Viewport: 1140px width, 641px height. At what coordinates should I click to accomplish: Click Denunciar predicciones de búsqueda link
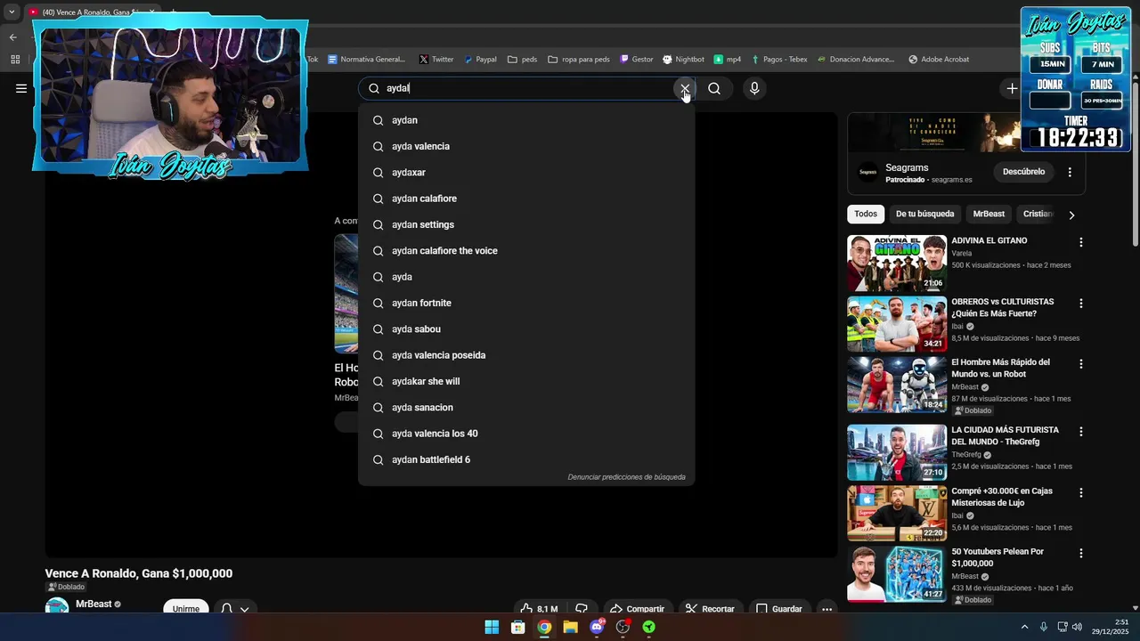point(626,477)
